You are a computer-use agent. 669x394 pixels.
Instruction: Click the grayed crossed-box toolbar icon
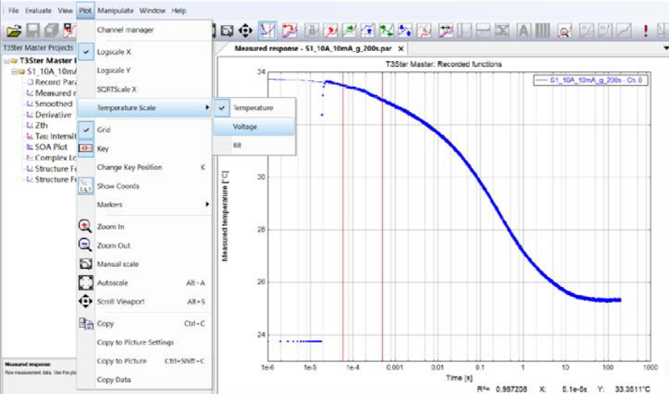pyautogui.click(x=503, y=30)
